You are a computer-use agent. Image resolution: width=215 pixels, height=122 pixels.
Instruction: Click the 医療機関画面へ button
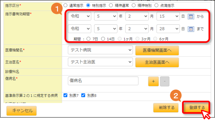tap(157, 50)
